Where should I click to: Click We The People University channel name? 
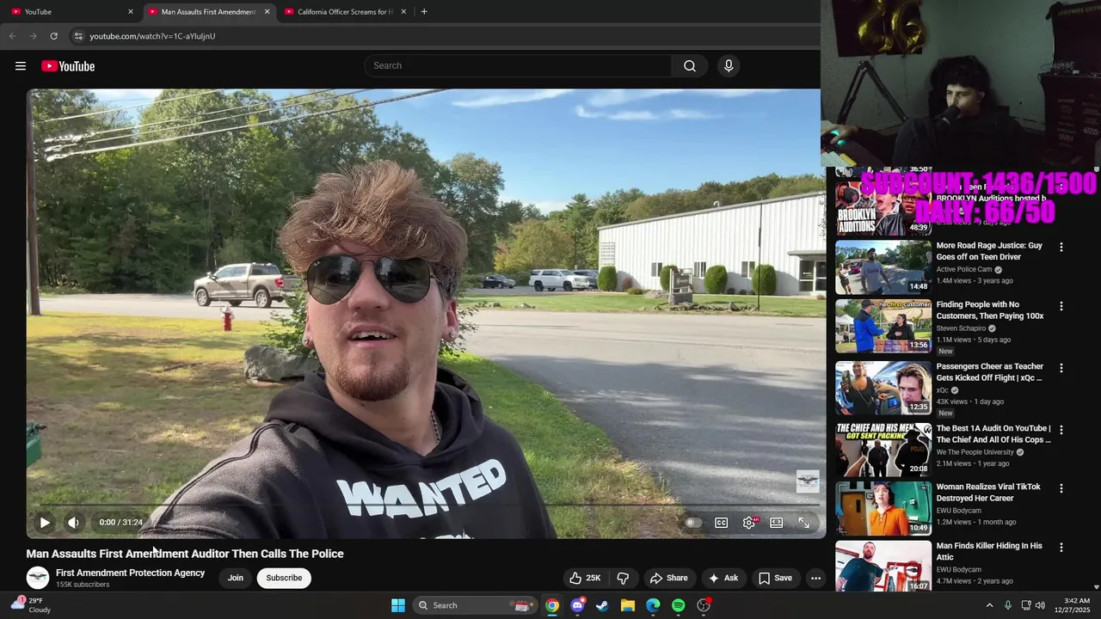click(x=975, y=452)
